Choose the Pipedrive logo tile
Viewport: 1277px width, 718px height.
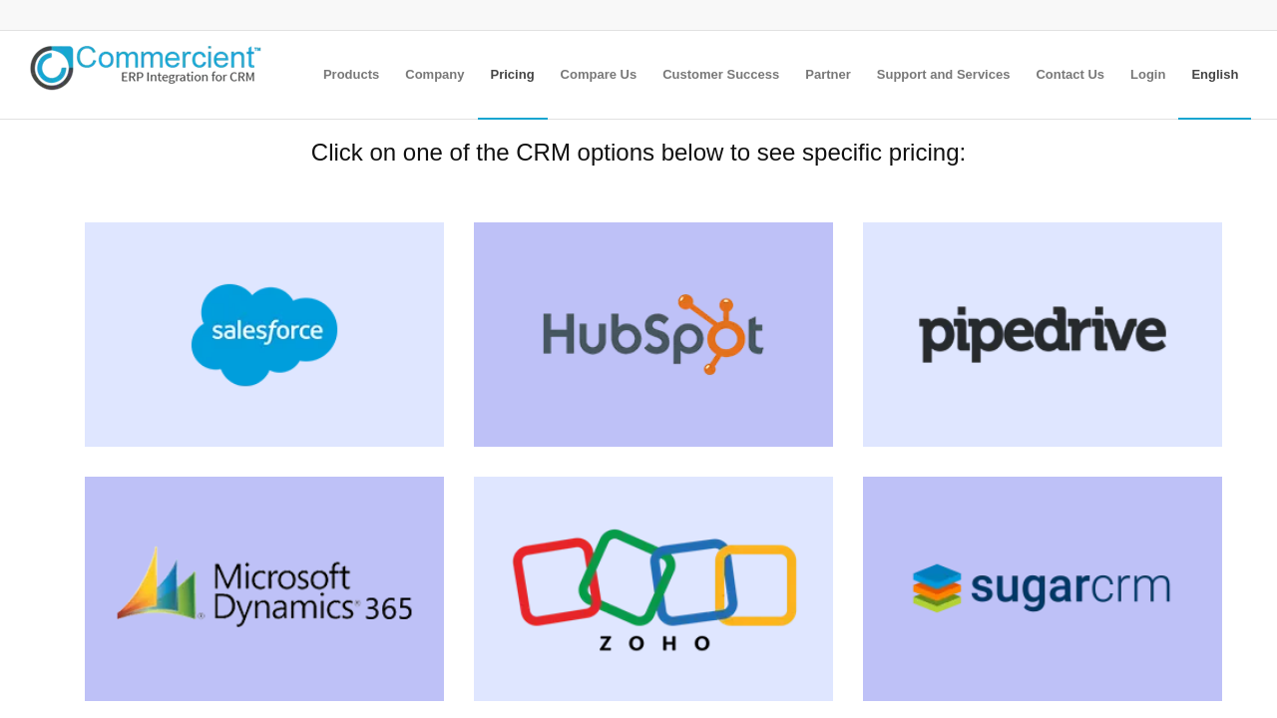(x=1043, y=334)
